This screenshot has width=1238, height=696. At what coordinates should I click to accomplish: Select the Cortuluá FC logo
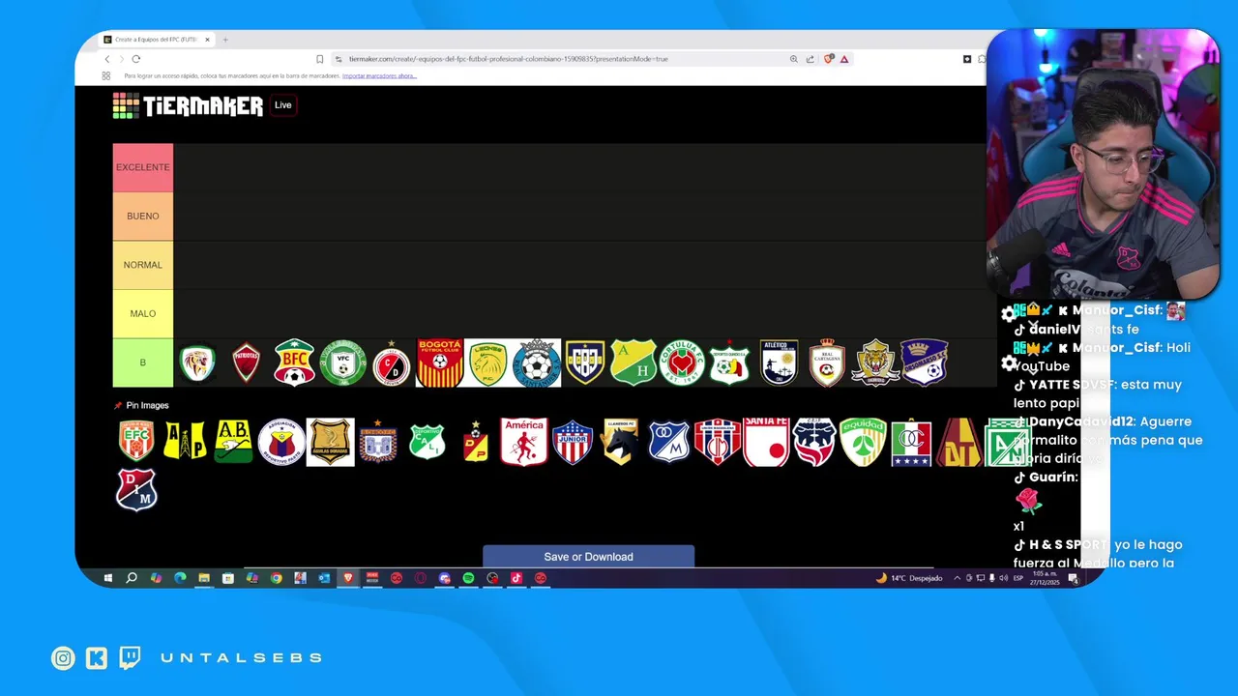coord(682,362)
